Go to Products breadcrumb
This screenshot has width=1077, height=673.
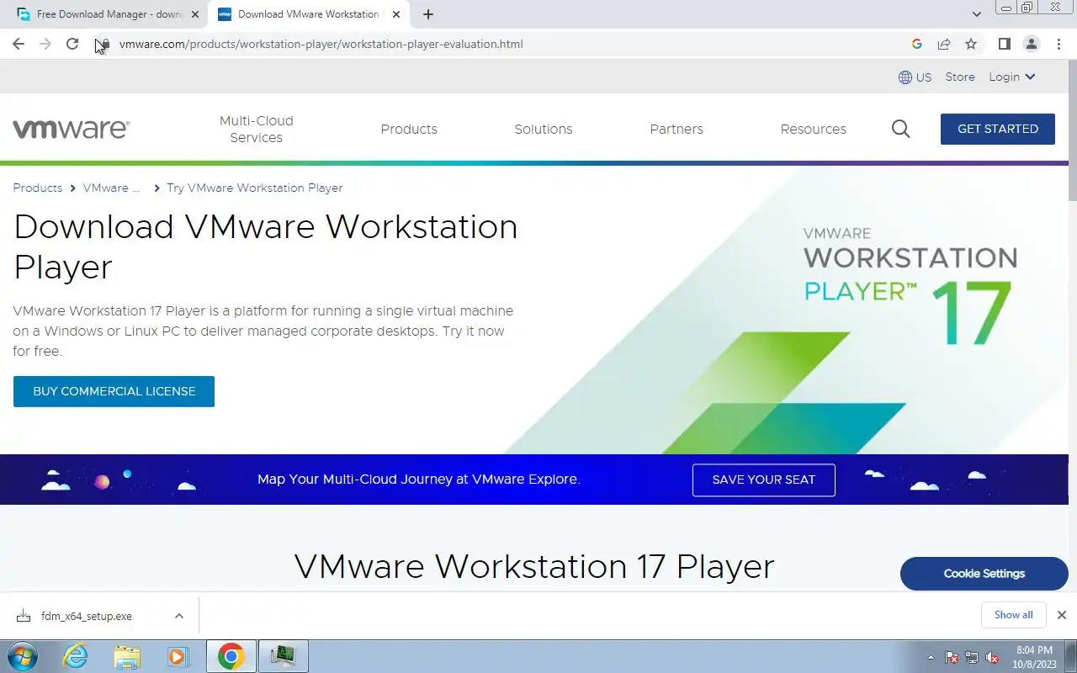click(x=38, y=188)
